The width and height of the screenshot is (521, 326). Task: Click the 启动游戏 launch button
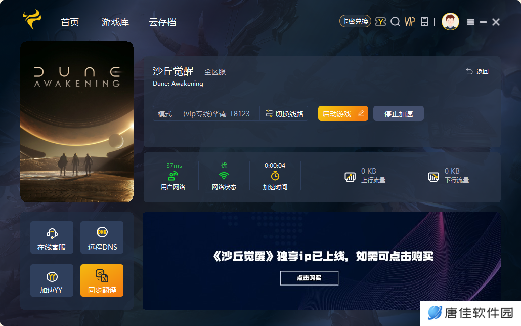(x=336, y=114)
